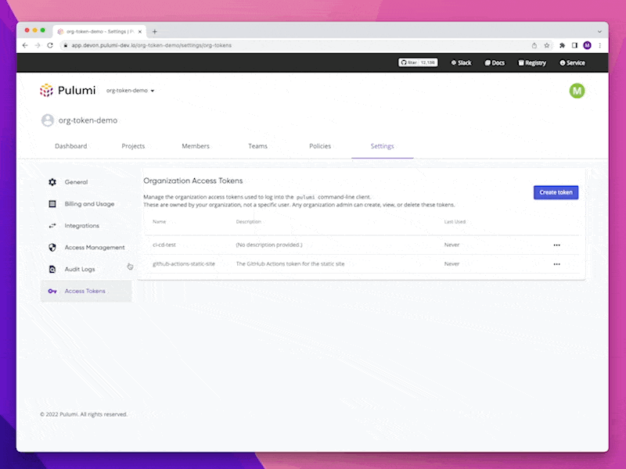Close the org-token-demo browser tab

pos(140,31)
